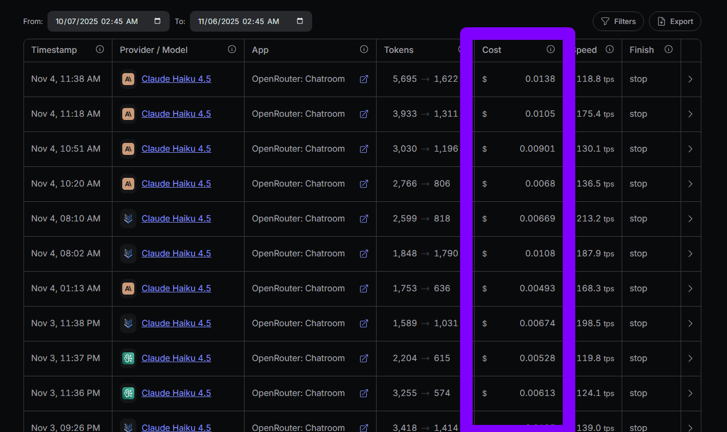This screenshot has height=432, width=727.
Task: Click the "Provider / Model" column header
Action: point(154,50)
